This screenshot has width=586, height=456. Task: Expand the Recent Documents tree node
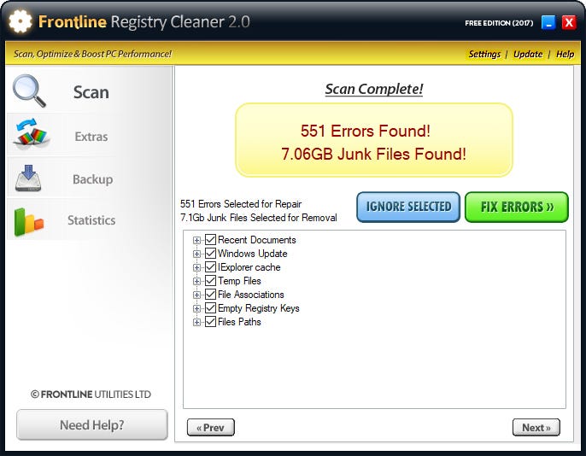tap(196, 240)
